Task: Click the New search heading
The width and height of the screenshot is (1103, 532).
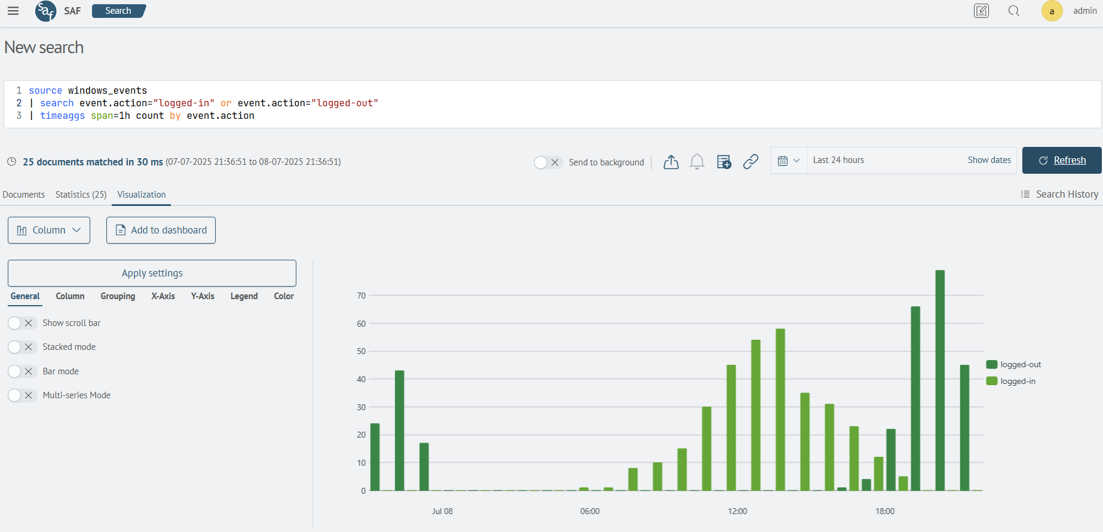Action: (x=44, y=47)
